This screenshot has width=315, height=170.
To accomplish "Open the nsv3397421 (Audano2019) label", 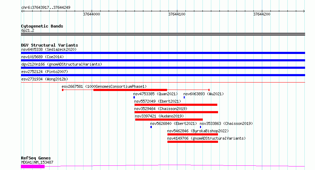I will pyautogui.click(x=159, y=116).
